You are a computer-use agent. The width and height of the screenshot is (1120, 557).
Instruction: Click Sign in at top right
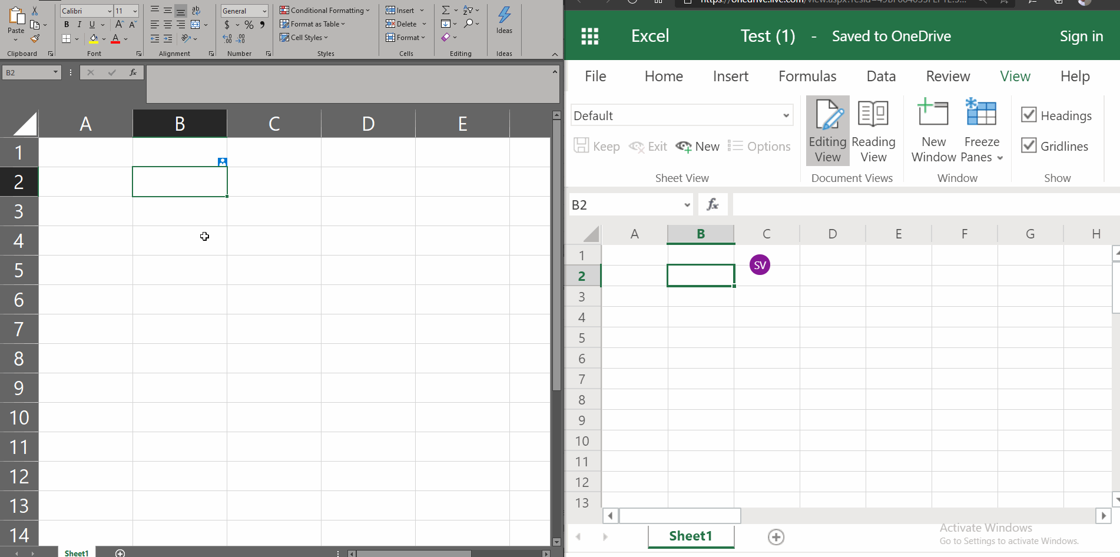pyautogui.click(x=1081, y=37)
